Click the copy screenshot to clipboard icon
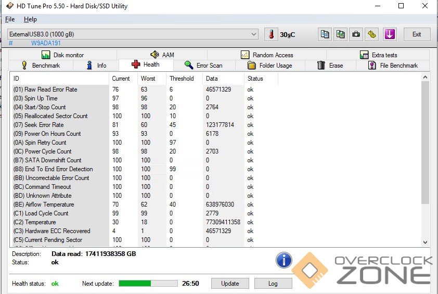 click(x=340, y=34)
